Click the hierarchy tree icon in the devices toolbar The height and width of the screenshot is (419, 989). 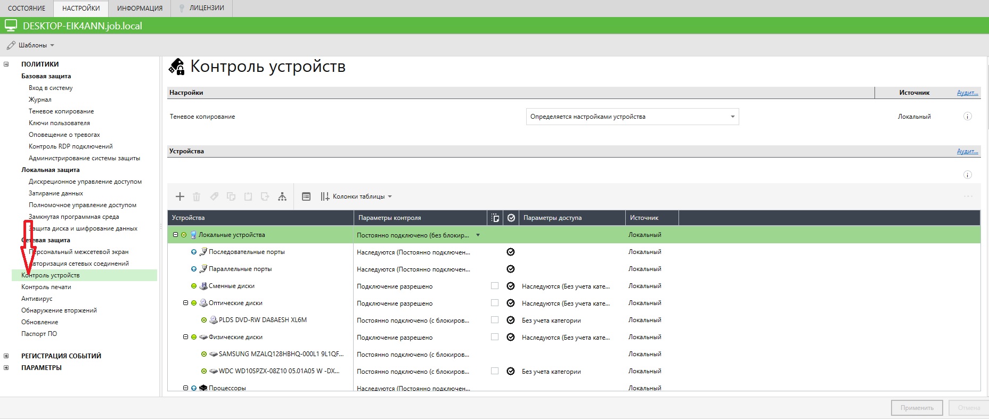click(282, 196)
